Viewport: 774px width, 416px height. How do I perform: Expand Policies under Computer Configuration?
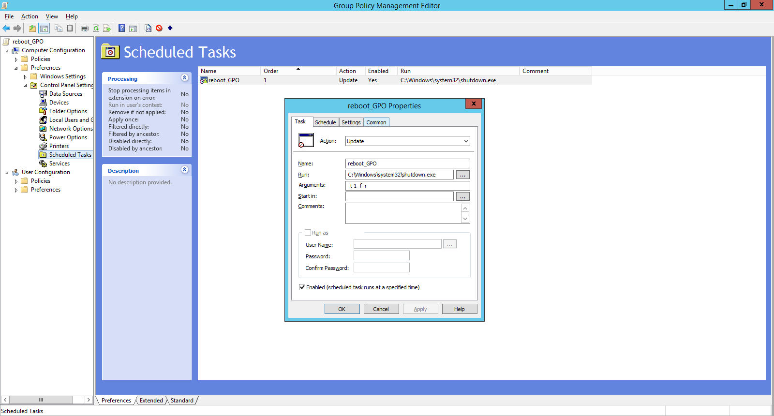click(16, 59)
